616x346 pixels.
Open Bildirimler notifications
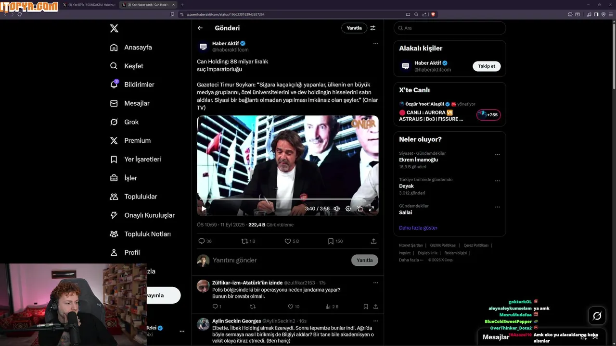click(132, 85)
